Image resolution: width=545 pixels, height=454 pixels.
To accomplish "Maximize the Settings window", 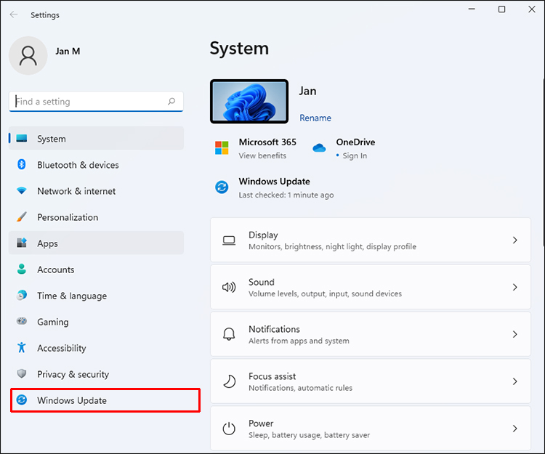I will [x=501, y=9].
